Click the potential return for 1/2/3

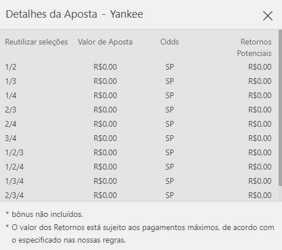tap(260, 152)
